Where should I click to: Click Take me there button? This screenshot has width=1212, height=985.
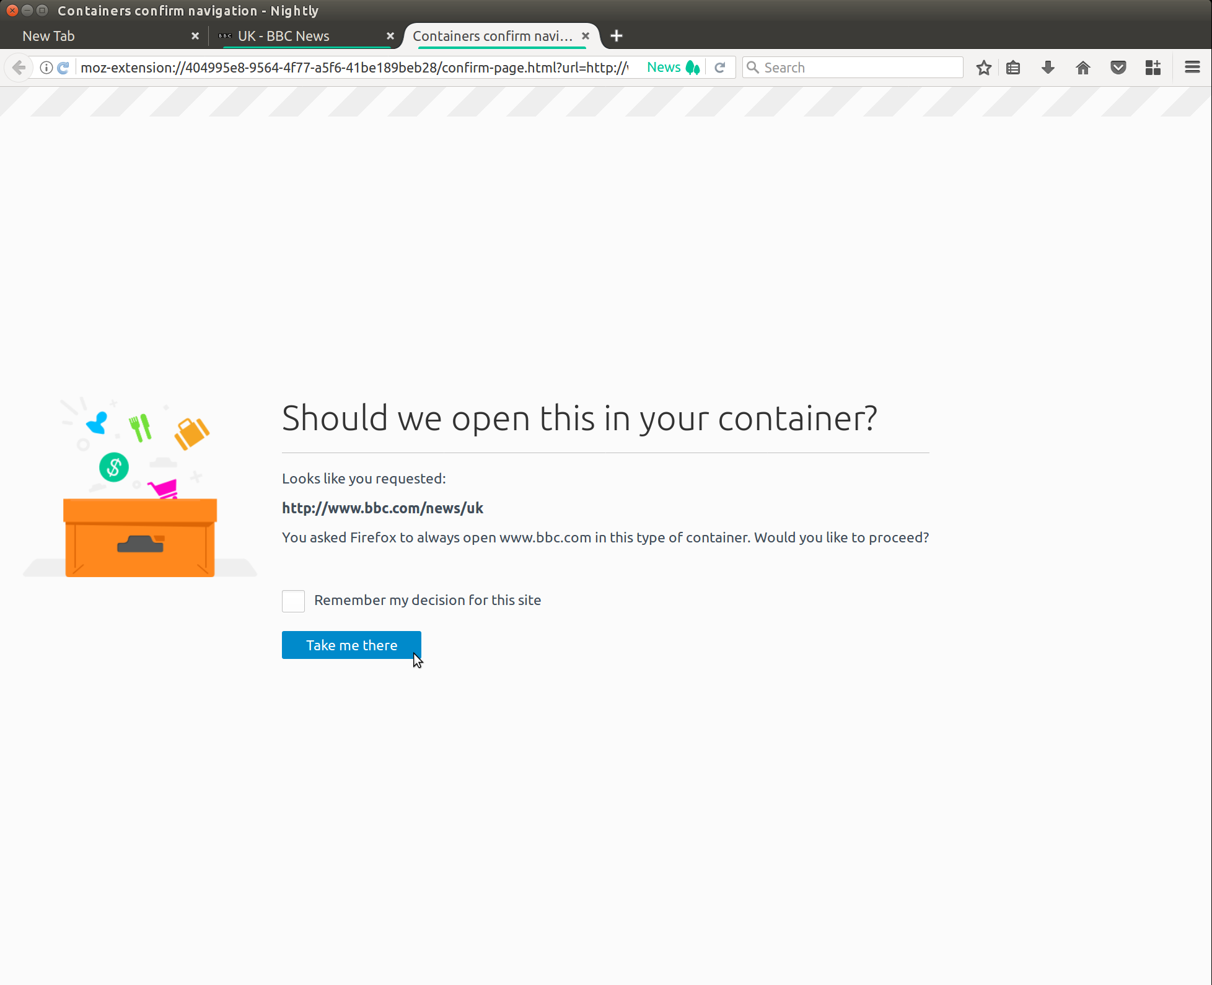point(351,645)
